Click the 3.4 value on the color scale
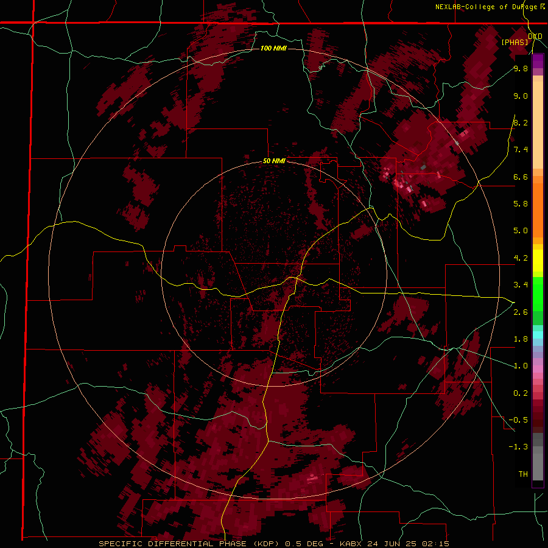The height and width of the screenshot is (548, 548). [x=521, y=285]
